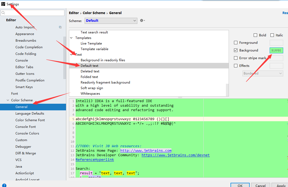Viewport: 288px width, 187px height.
Task: Select Readonly fragment background item
Action: (x=105, y=82)
